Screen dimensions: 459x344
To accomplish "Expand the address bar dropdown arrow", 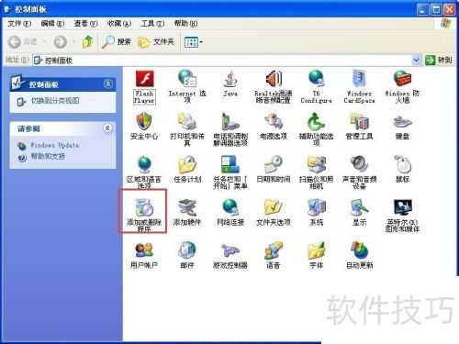I will point(416,60).
